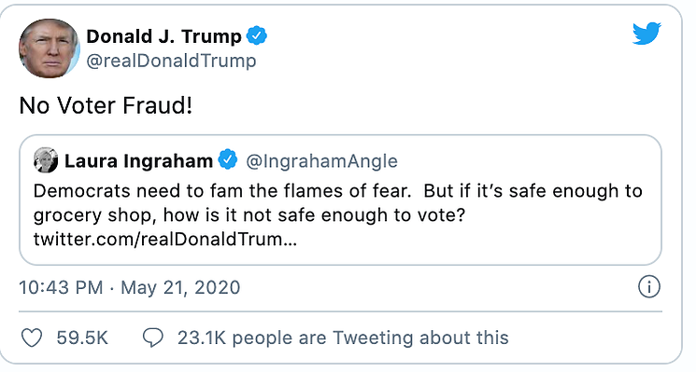Open the twitter.com/realDonaldTrum… link
This screenshot has height=372, width=696.
click(165, 239)
